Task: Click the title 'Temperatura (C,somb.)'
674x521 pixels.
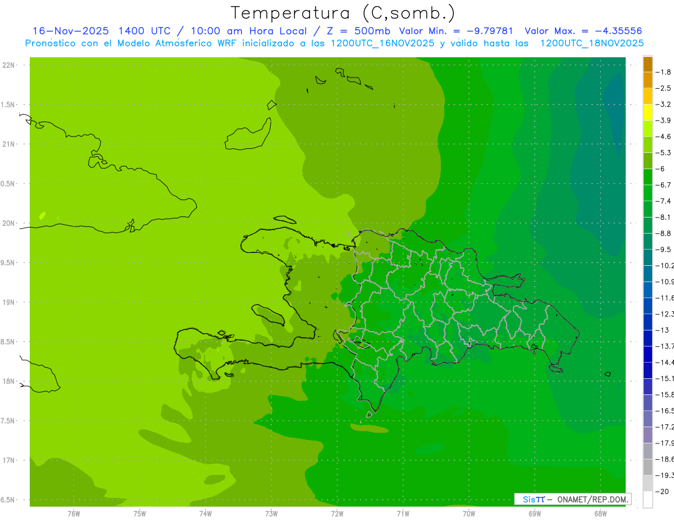Action: tap(343, 13)
